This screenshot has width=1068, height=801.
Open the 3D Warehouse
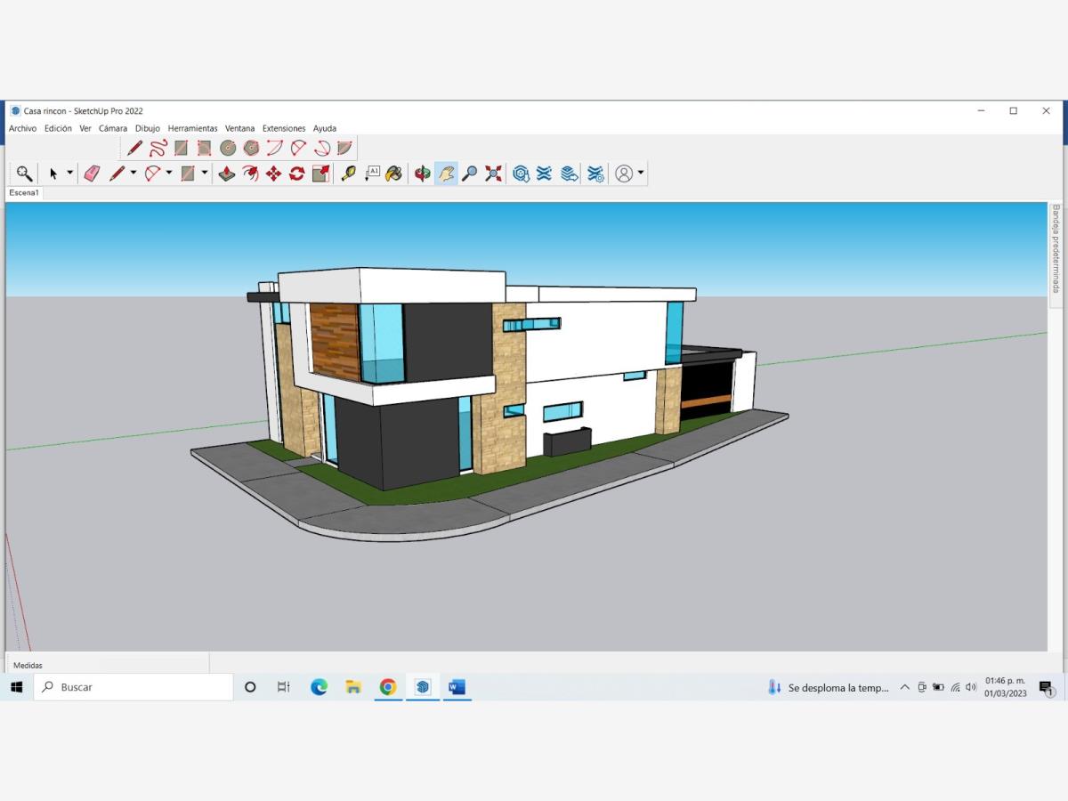pyautogui.click(x=522, y=174)
